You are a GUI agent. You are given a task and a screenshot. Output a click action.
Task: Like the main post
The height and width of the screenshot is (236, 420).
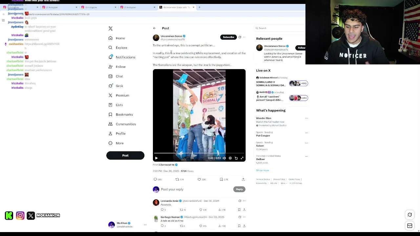tap(199, 179)
